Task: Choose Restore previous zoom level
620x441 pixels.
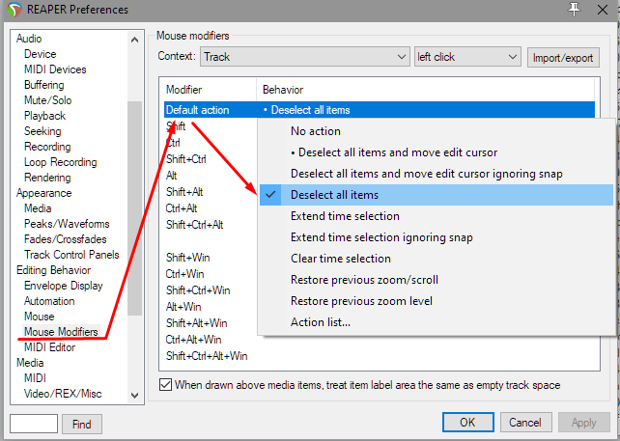Action: click(x=437, y=301)
